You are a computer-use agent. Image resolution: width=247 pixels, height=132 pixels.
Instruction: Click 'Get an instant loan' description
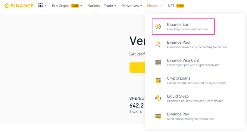[197, 83]
